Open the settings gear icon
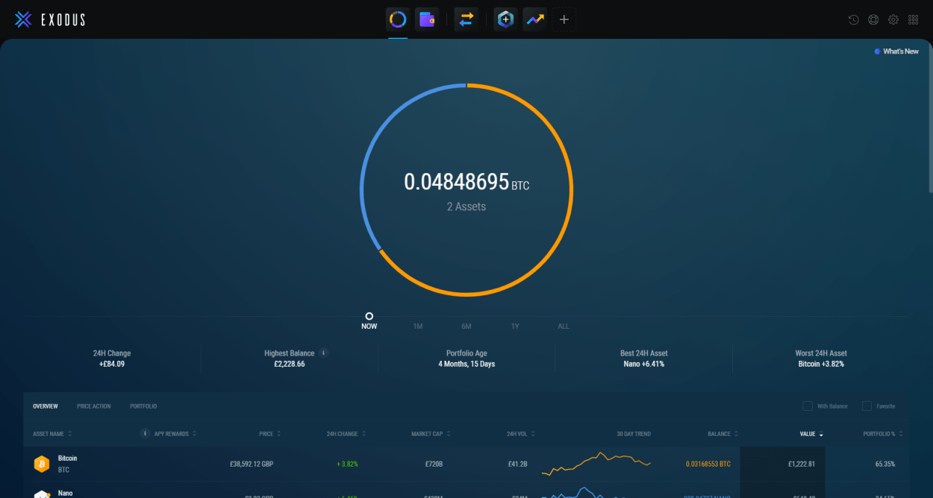The image size is (933, 498). 893,20
